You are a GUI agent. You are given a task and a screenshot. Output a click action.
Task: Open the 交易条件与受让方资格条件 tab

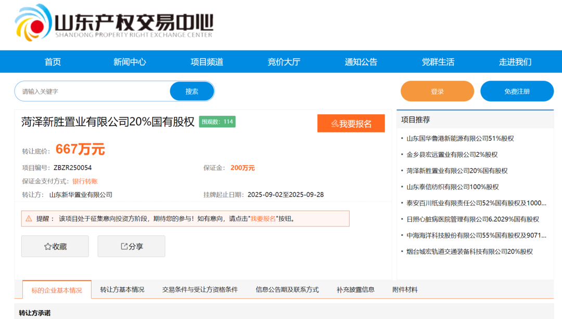point(200,289)
